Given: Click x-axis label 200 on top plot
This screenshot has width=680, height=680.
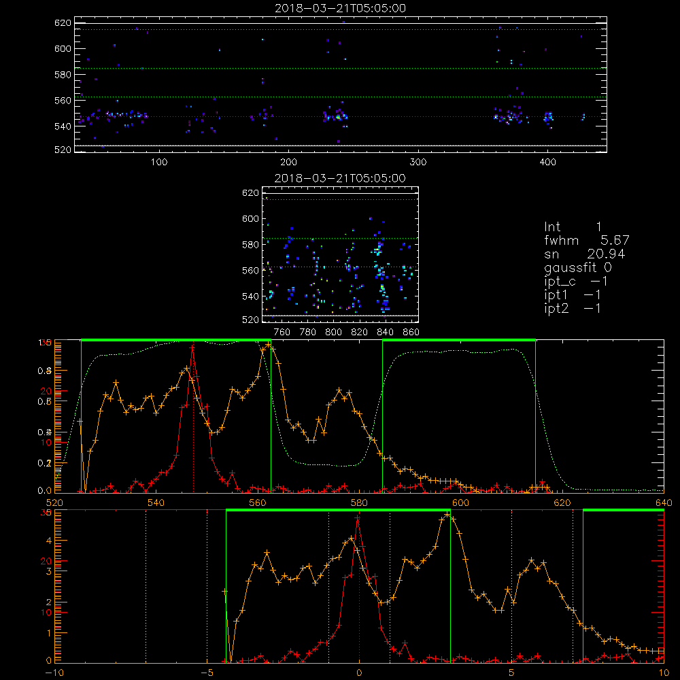Looking at the screenshot, I should pos(288,163).
